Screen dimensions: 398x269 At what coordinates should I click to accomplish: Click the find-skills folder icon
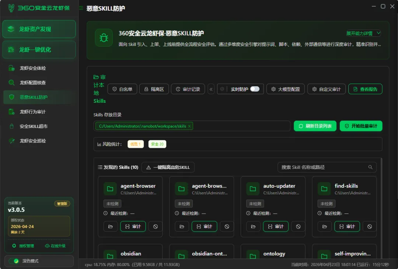(x=324, y=189)
